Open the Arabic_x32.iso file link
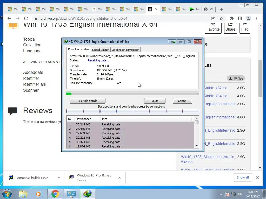Screen dimensions: 266x199 pos(216,88)
